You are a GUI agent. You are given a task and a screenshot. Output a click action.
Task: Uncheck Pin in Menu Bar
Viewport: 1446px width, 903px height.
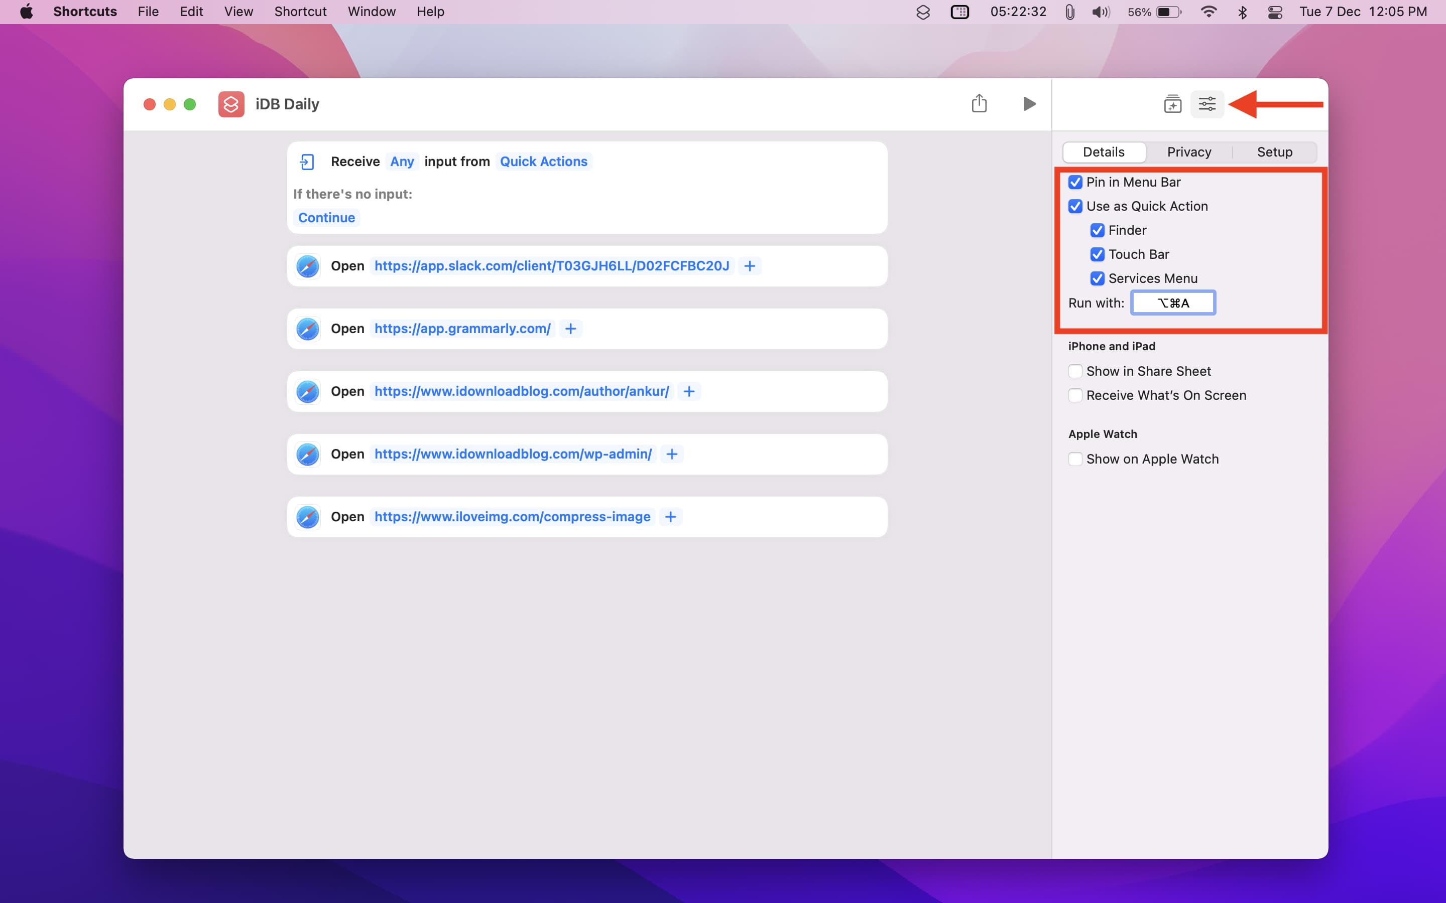tap(1075, 182)
